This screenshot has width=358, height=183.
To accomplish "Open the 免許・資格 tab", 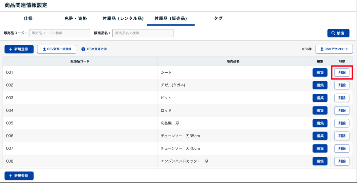I will coord(76,18).
